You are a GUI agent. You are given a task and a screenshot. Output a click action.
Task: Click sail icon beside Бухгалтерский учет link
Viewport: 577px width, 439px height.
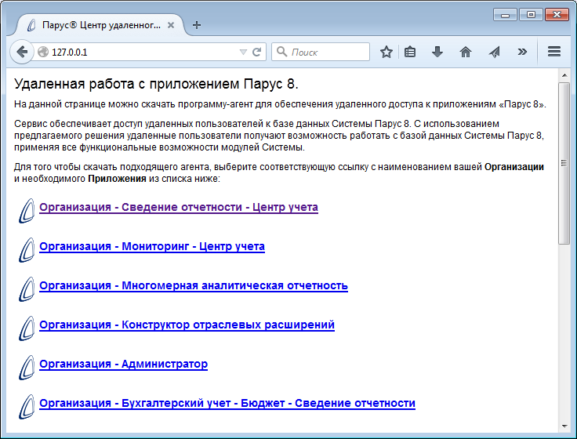pyautogui.click(x=27, y=407)
